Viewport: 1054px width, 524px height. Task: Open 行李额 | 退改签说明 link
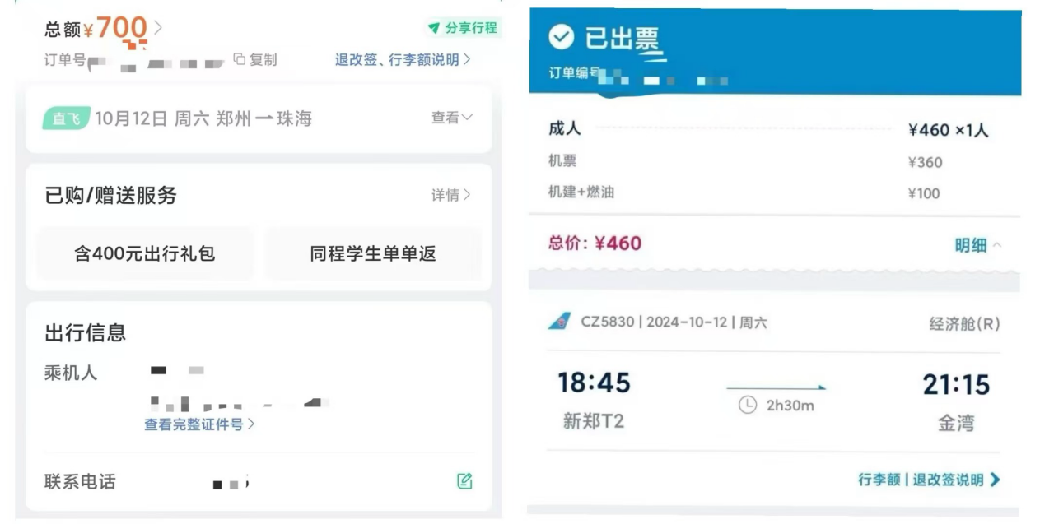click(929, 480)
